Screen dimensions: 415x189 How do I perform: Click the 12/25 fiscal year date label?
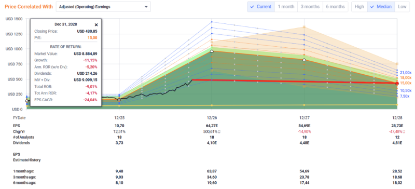119,118
